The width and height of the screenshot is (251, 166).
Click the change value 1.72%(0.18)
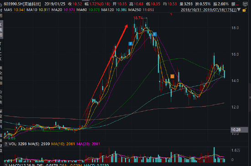(99, 4)
